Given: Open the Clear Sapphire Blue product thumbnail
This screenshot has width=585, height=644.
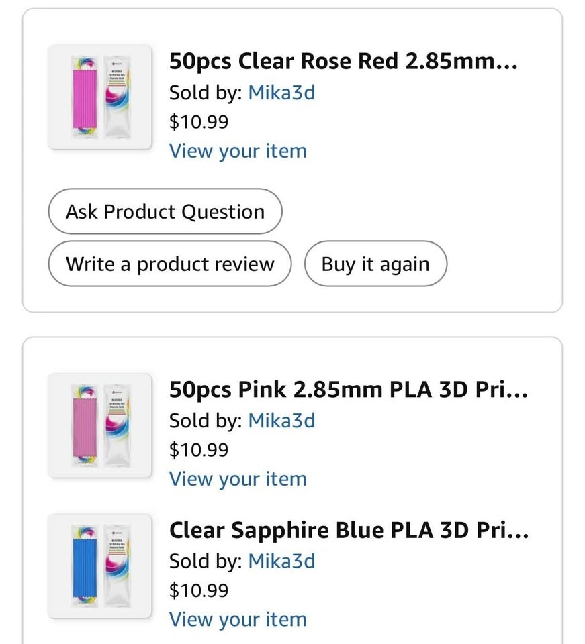Looking at the screenshot, I should tap(100, 566).
